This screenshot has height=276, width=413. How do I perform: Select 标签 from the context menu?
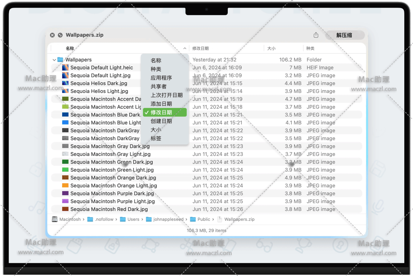point(156,139)
